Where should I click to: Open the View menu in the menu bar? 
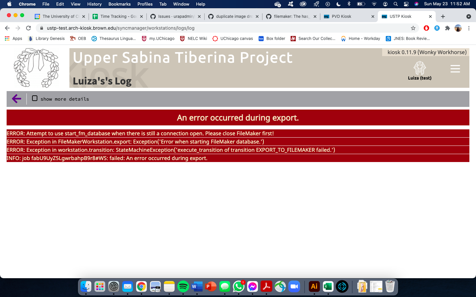tap(75, 4)
